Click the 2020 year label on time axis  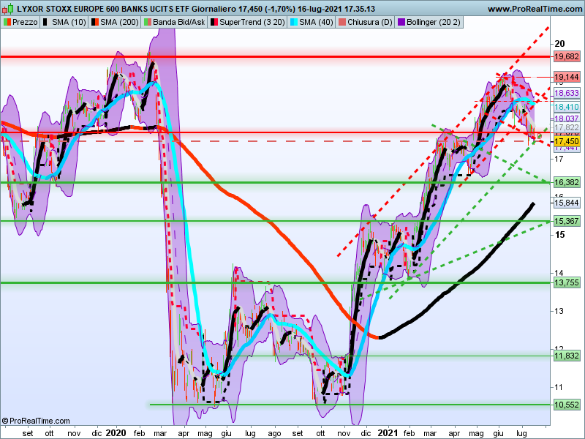point(116,433)
